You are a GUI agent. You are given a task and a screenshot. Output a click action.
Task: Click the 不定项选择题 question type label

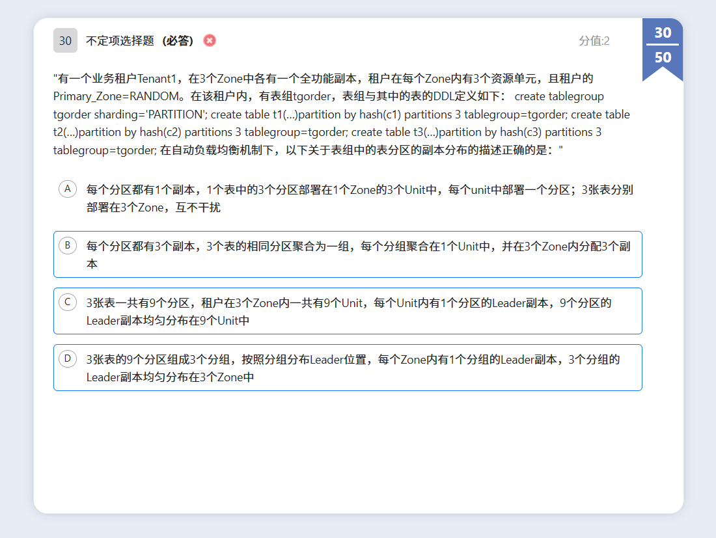(120, 40)
